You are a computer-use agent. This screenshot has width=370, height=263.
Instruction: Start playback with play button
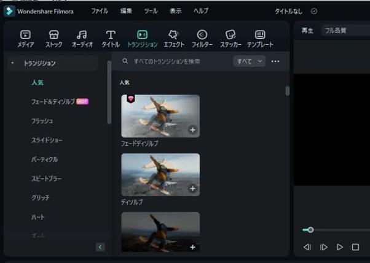[339, 247]
